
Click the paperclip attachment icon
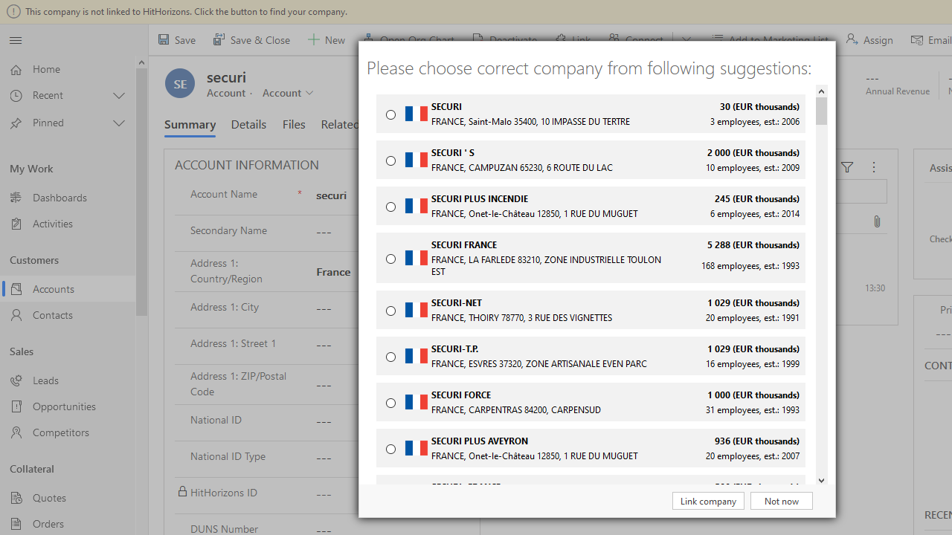coord(877,221)
